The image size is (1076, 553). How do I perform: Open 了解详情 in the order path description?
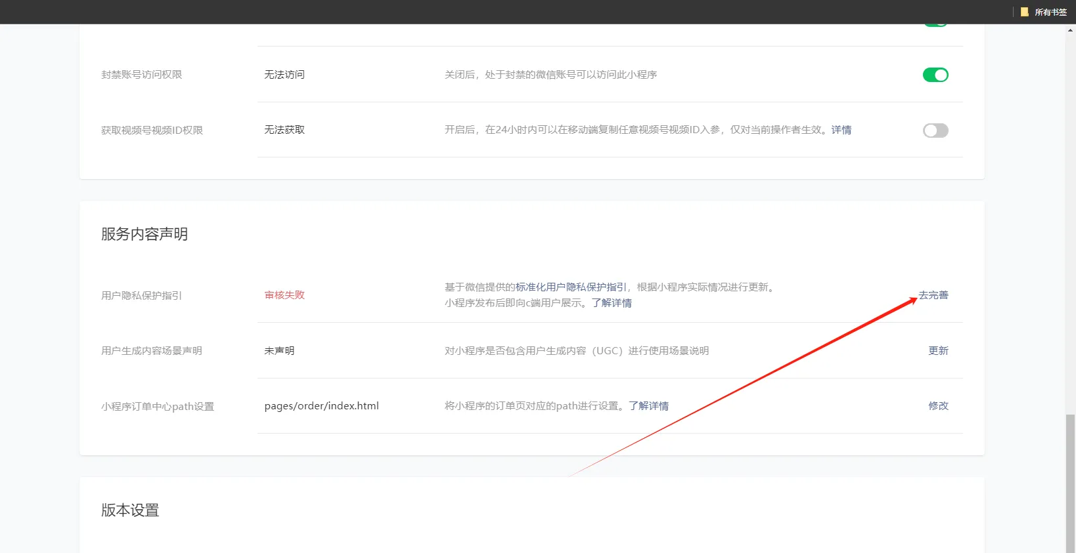tap(648, 406)
